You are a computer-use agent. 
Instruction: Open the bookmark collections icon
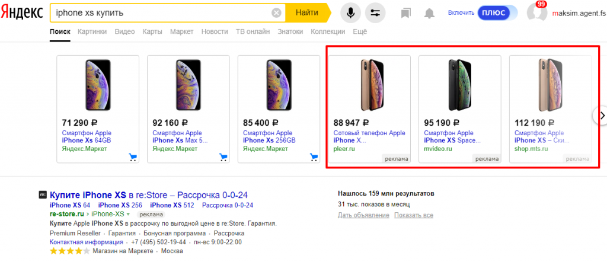click(405, 12)
